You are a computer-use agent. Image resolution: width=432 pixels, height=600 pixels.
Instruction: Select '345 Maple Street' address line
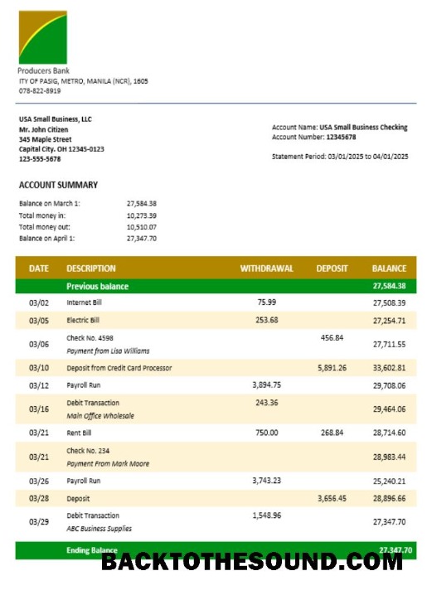pos(46,139)
